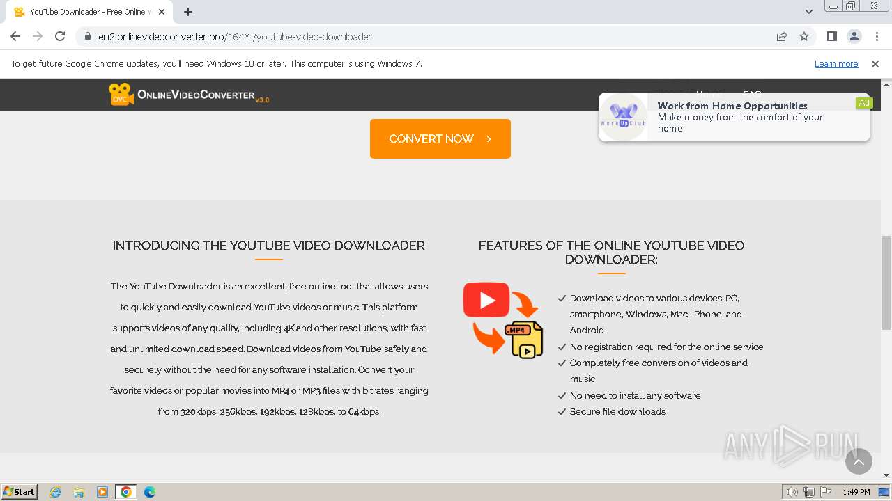
Task: Launch Internet Explorer from the taskbar
Action: 56,492
